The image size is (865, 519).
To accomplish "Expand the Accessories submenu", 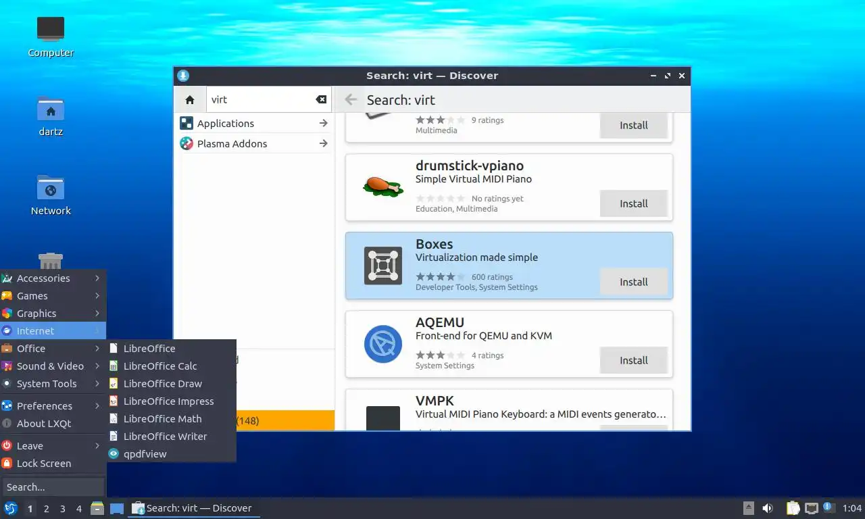I will coord(53,278).
